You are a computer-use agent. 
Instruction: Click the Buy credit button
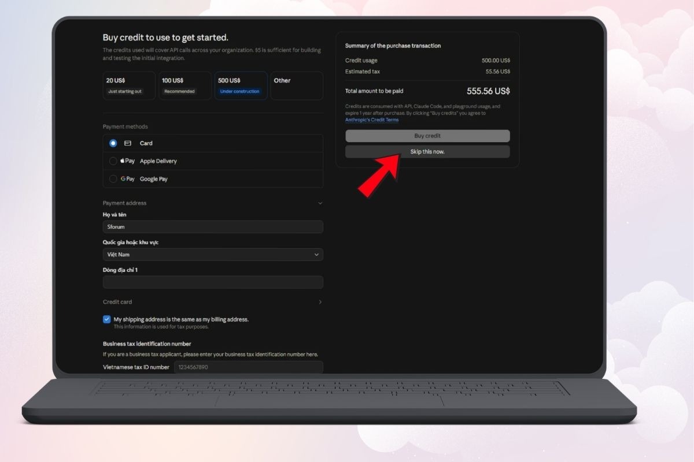(427, 136)
